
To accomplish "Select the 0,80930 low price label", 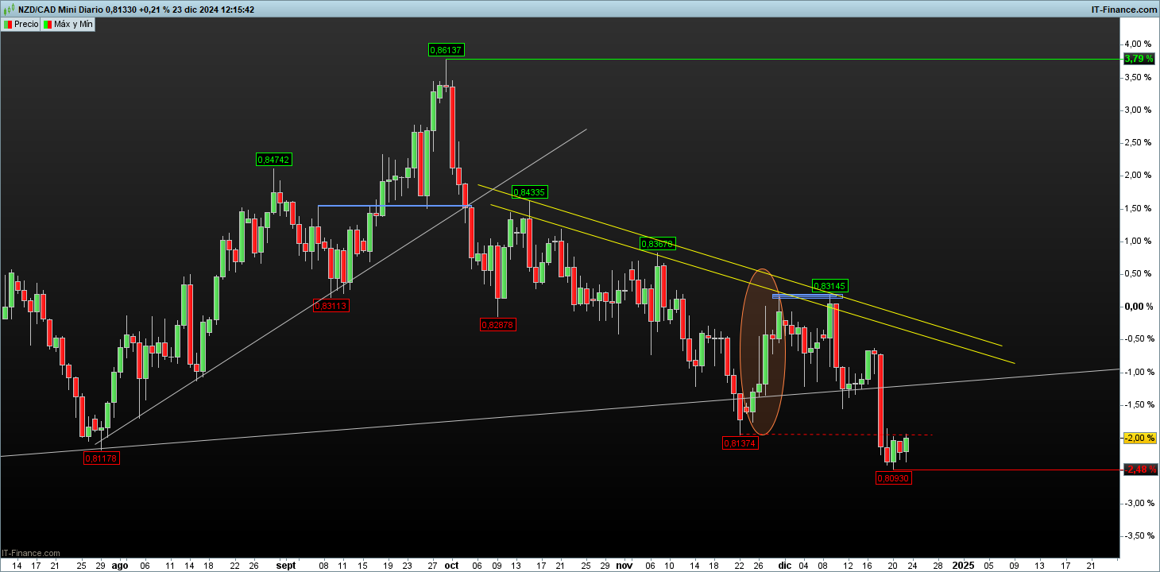I will [x=893, y=478].
